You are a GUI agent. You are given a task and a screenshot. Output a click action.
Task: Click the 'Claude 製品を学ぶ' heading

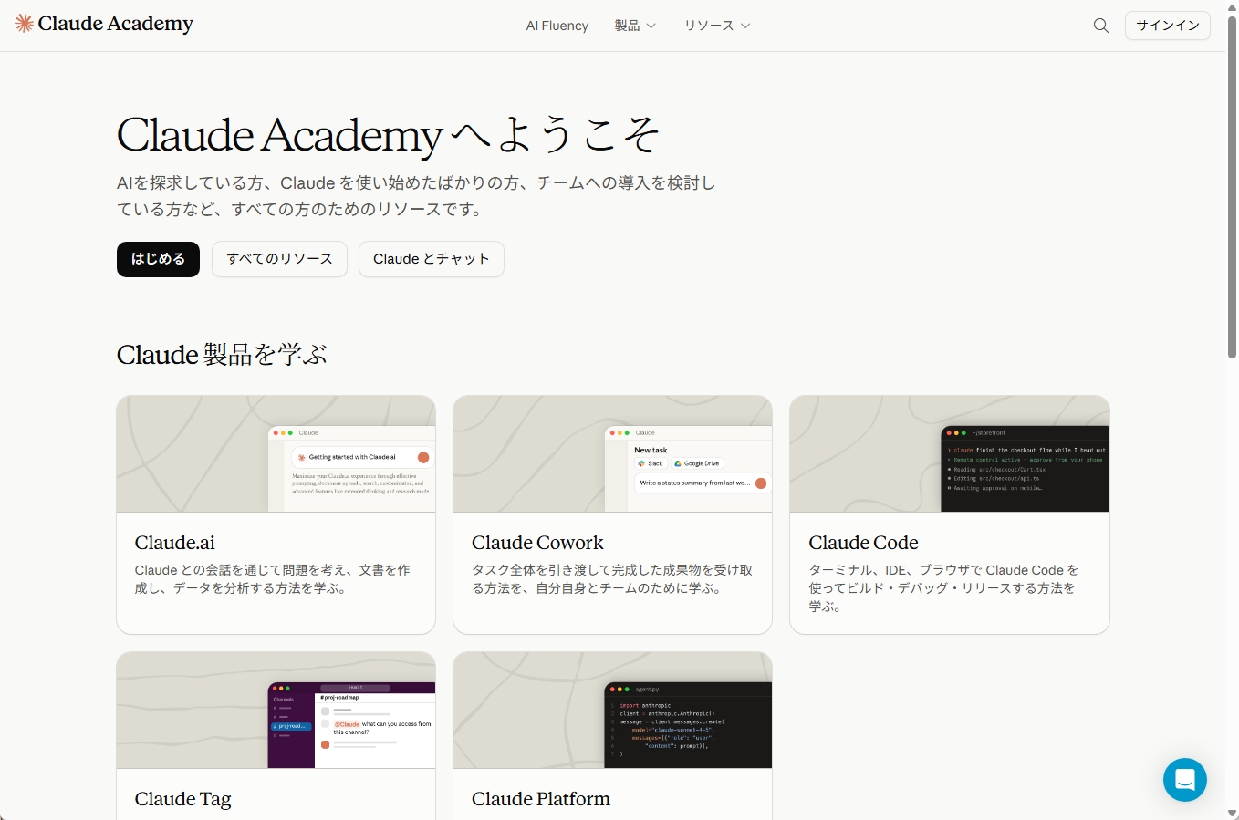222,355
